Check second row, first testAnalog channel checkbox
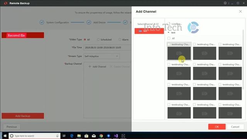Viewport: 247px width, 139px height. pos(169,64)
